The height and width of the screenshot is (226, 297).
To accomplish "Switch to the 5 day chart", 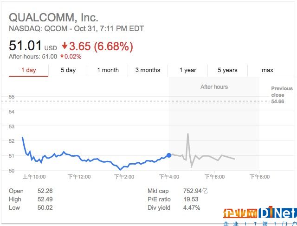I will (x=68, y=70).
